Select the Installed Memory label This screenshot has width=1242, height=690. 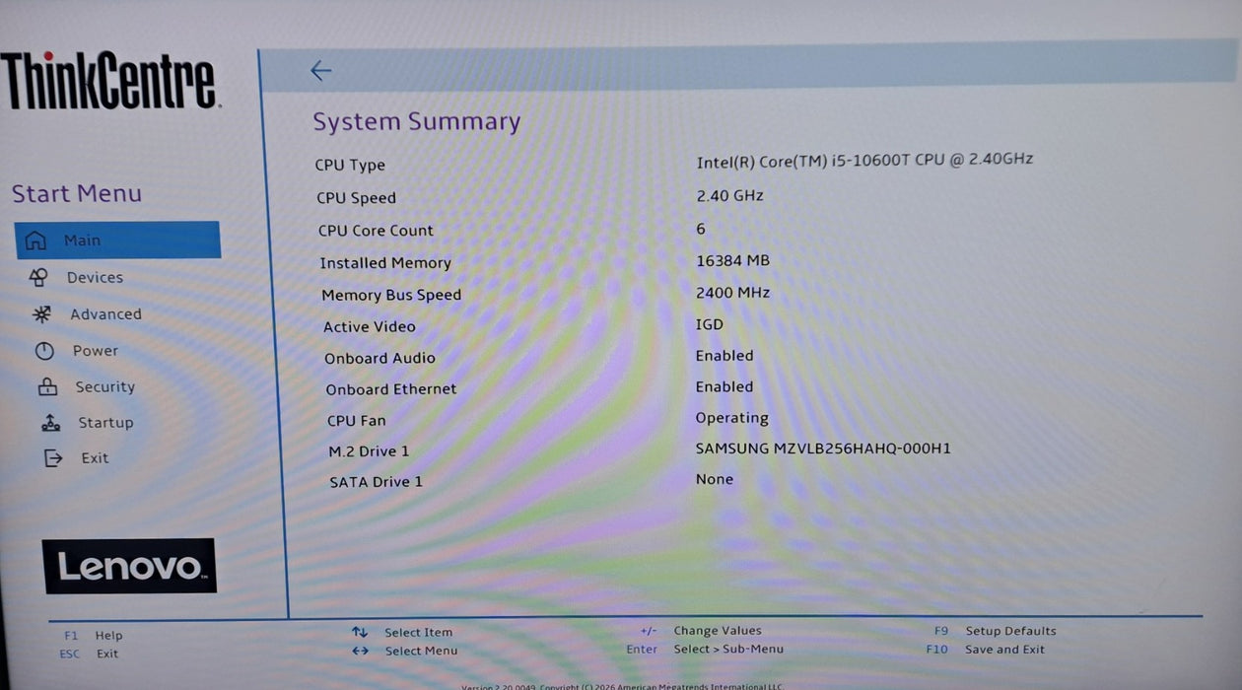tap(385, 263)
